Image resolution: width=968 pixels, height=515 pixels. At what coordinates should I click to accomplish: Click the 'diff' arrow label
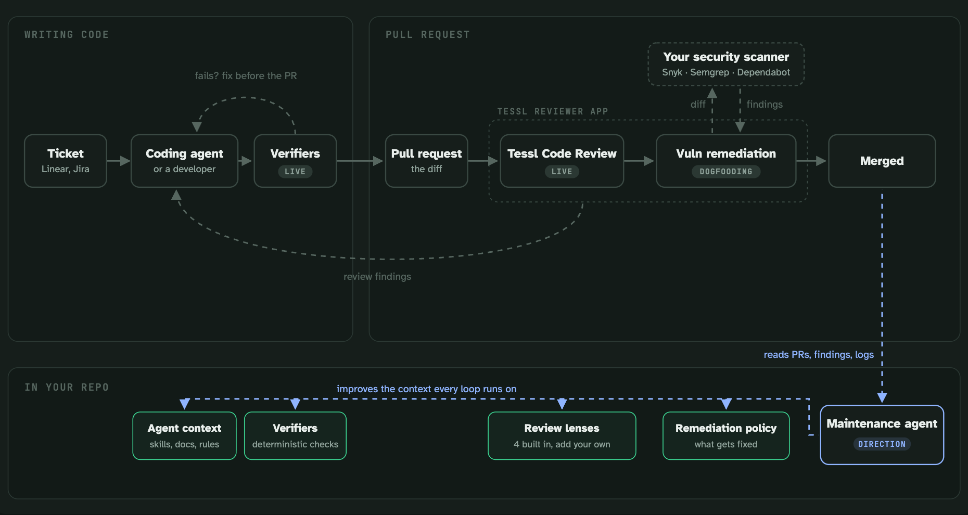point(698,104)
